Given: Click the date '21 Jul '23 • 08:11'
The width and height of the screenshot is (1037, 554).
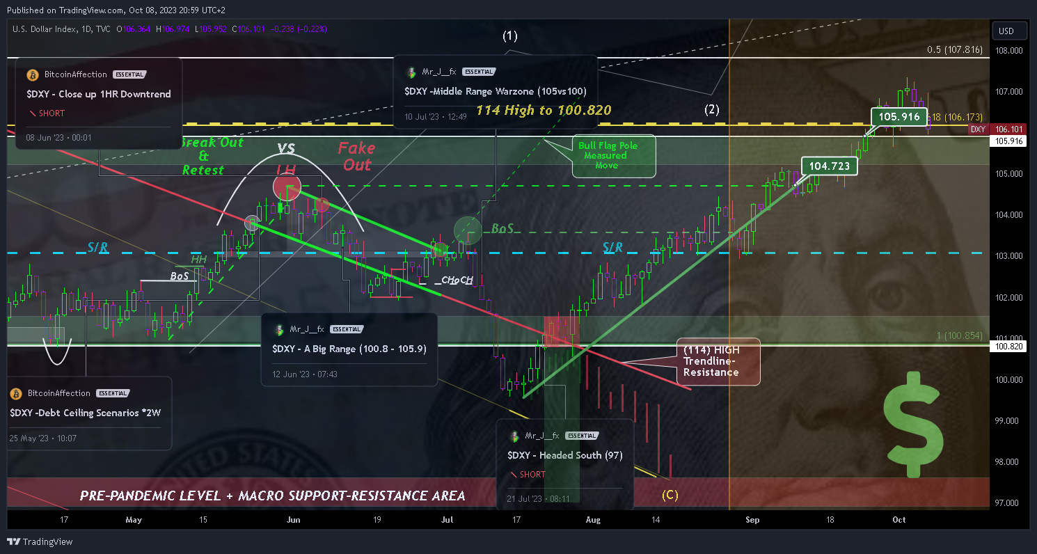Looking at the screenshot, I should 540,499.
